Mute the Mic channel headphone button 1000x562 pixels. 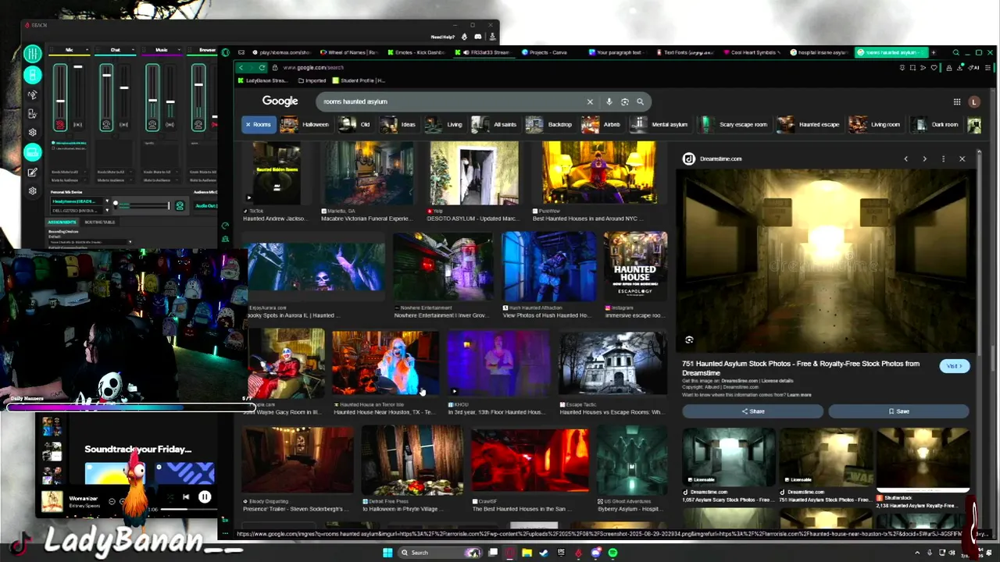point(60,125)
